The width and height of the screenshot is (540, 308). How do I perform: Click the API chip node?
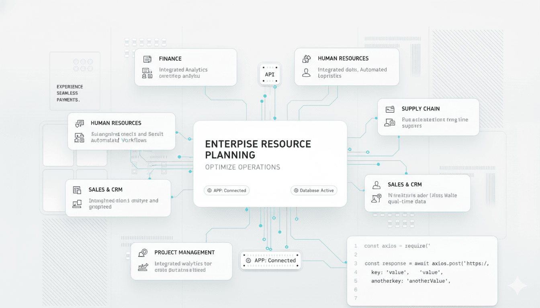270,75
